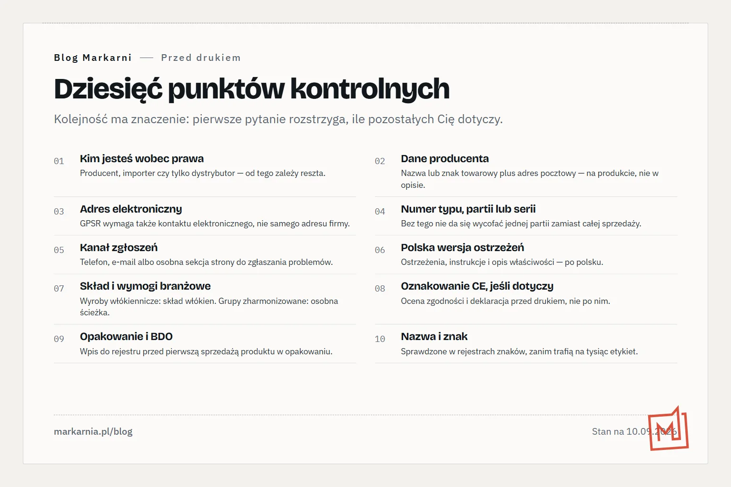Click description Bez tego nie da się wycofać
The image size is (731, 487).
point(521,224)
